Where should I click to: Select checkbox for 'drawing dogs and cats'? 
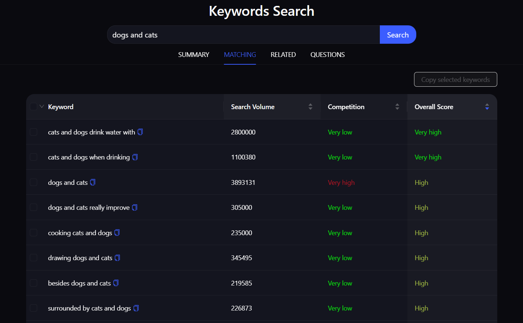pyautogui.click(x=33, y=258)
